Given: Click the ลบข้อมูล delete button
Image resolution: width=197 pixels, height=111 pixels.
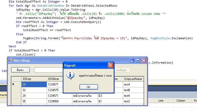Looking at the screenshot, I should point(123,70).
